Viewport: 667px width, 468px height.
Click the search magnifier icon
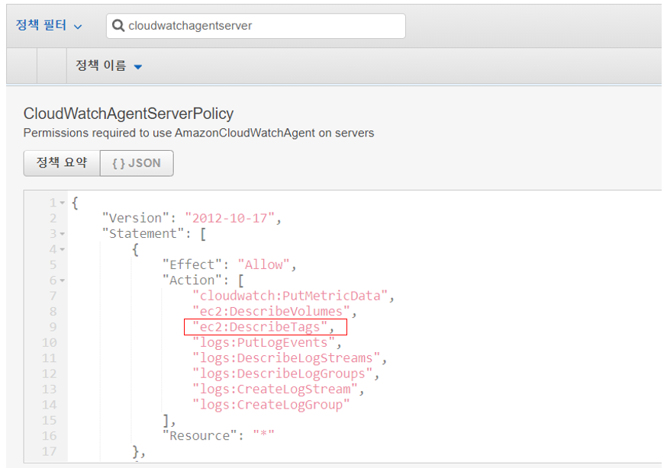118,25
